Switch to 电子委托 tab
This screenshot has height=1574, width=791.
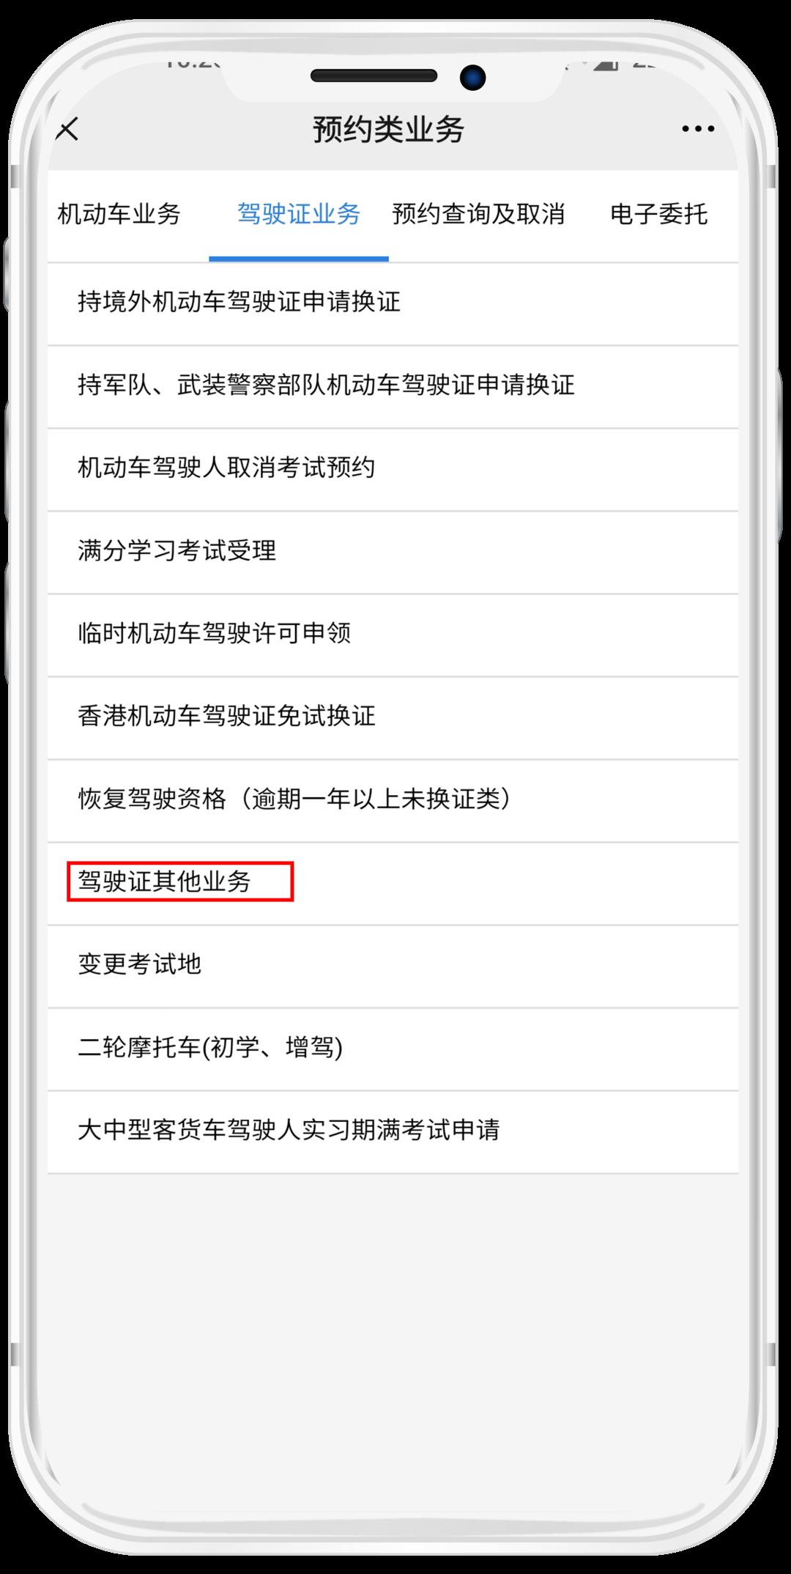point(658,214)
